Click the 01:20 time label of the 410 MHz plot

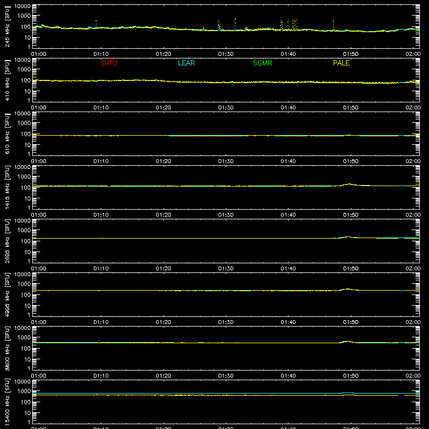[x=164, y=108]
